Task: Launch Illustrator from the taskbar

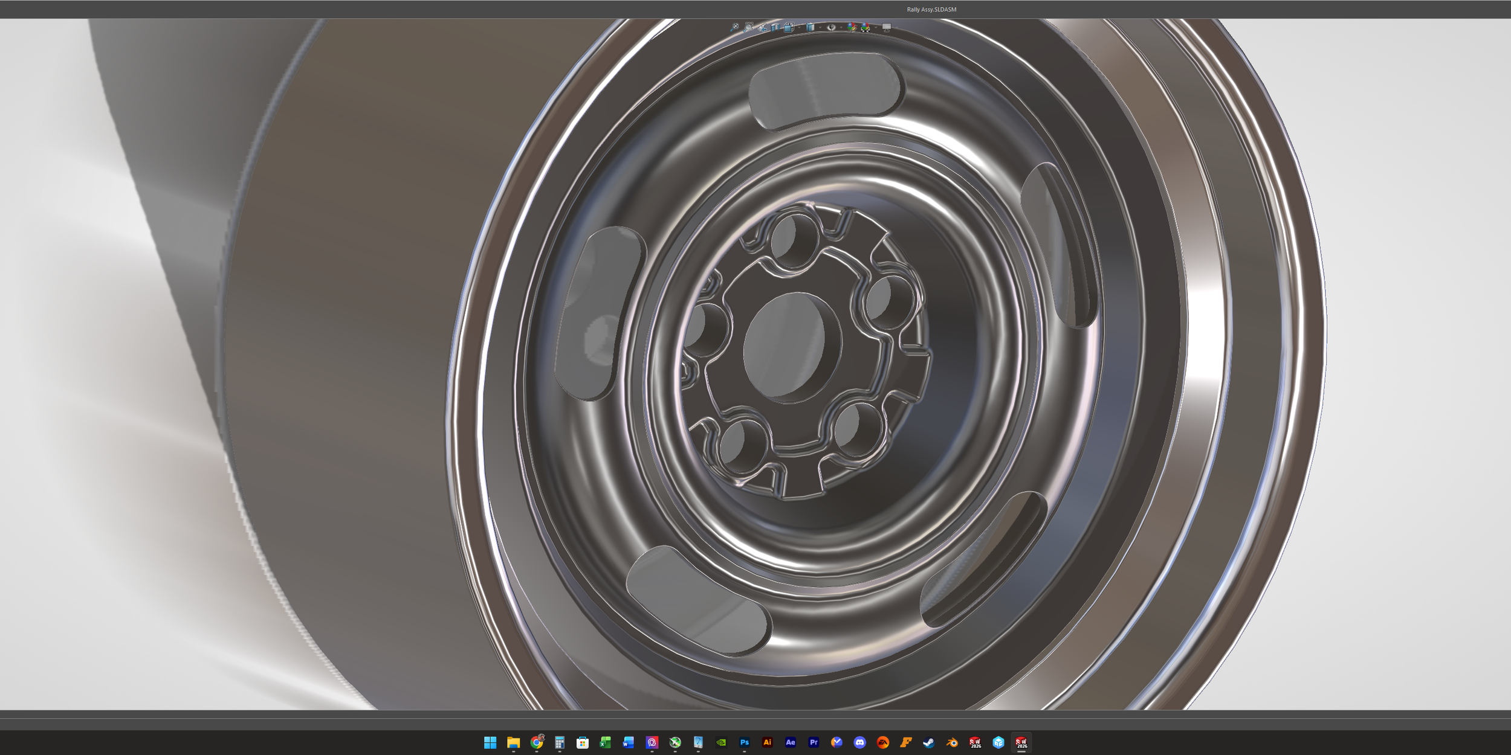Action: (767, 742)
